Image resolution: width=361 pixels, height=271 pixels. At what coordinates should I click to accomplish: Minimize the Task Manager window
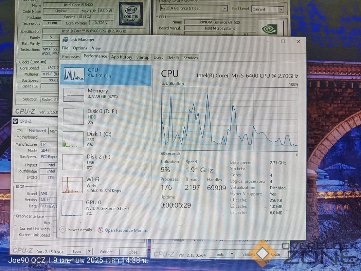[x=267, y=41]
